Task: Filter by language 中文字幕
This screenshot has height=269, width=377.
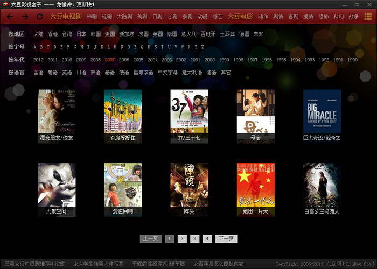Action: pos(168,72)
